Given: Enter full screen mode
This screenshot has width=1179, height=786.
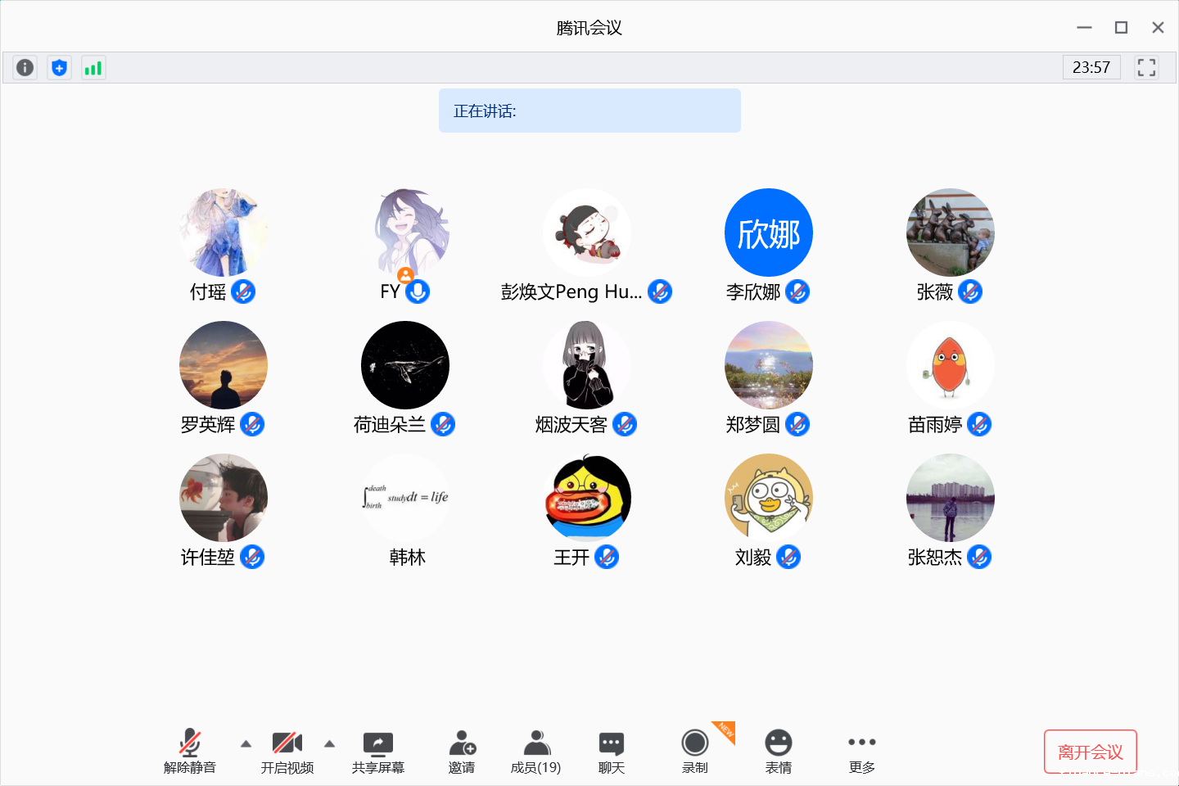Looking at the screenshot, I should click(1146, 67).
